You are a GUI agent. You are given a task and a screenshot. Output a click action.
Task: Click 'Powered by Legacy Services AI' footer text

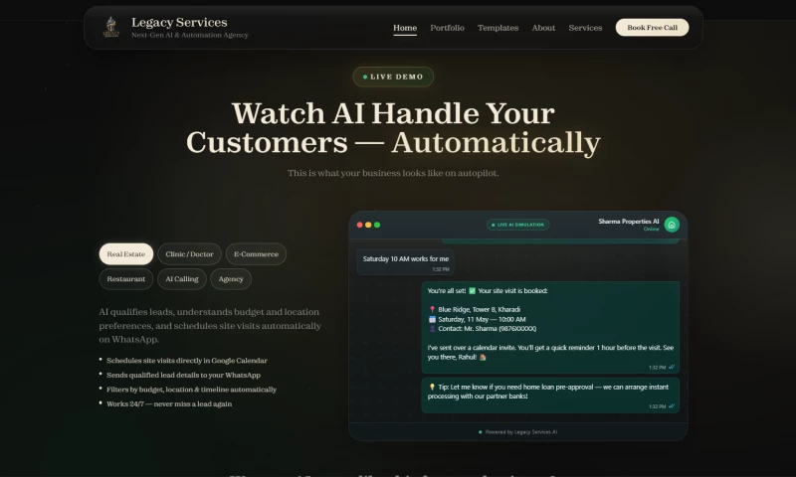[520, 432]
